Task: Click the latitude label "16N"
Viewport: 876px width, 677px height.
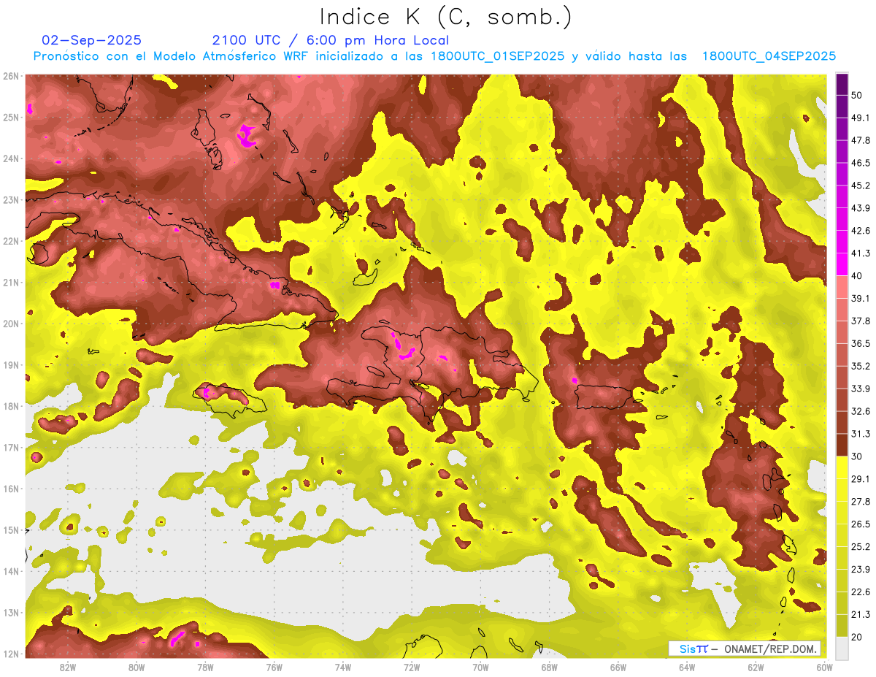Action: tap(11, 489)
